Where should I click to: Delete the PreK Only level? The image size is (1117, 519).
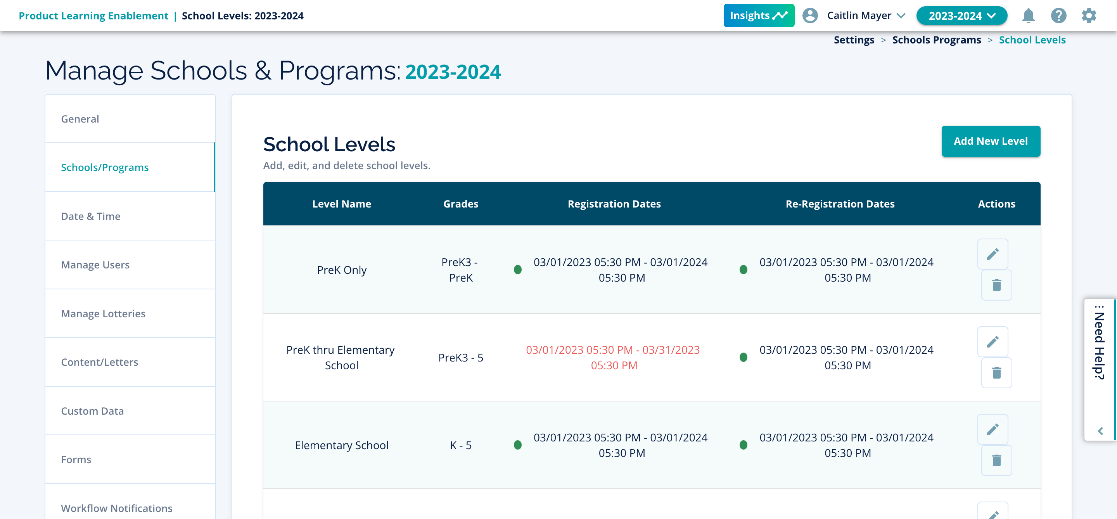point(996,285)
